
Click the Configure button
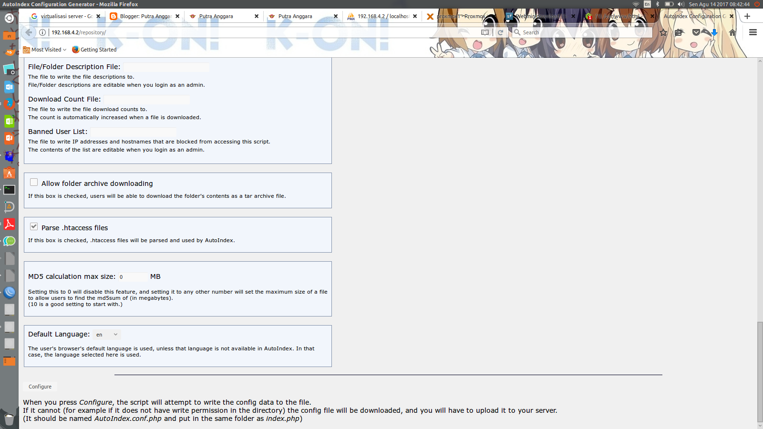pyautogui.click(x=40, y=387)
